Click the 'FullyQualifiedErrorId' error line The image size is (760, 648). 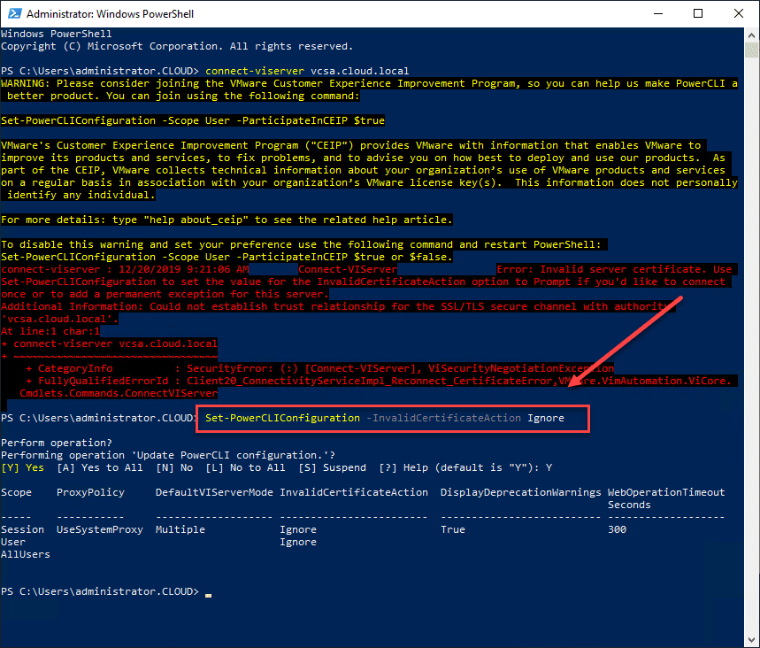pyautogui.click(x=379, y=381)
